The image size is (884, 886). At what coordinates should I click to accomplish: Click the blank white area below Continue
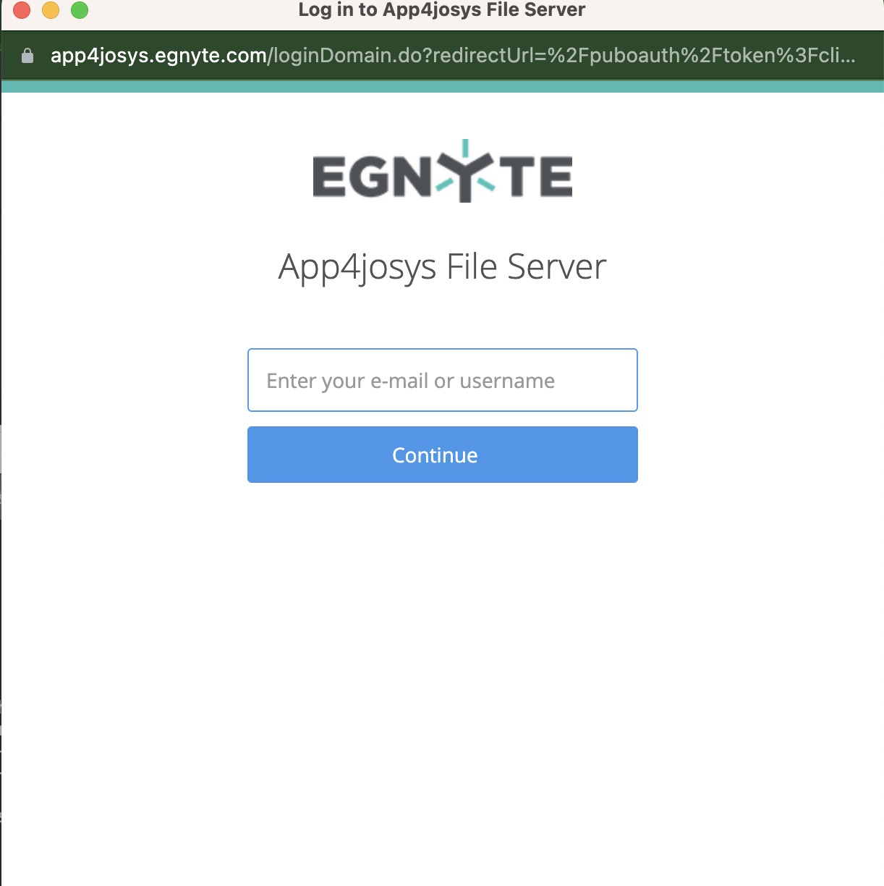click(x=442, y=651)
